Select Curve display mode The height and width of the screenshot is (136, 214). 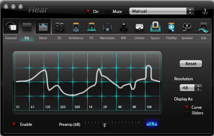[186, 107]
